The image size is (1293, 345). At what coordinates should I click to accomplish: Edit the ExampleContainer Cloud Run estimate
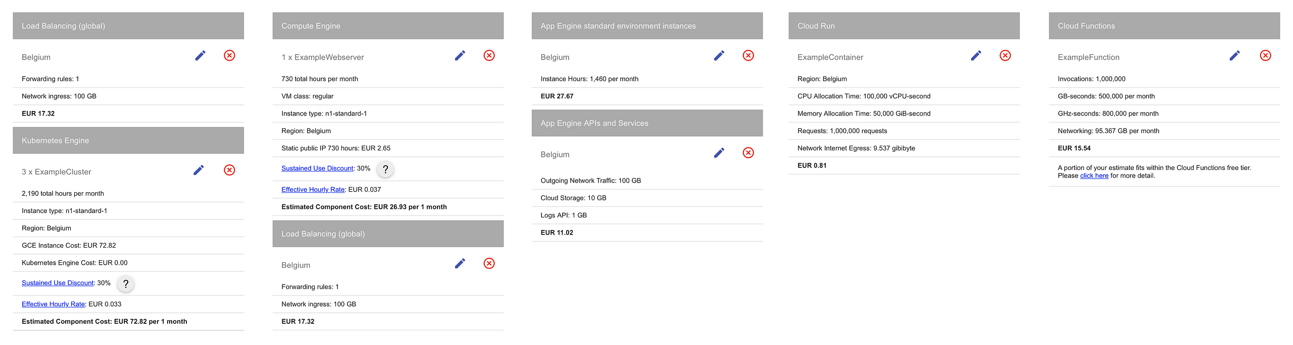click(x=976, y=55)
